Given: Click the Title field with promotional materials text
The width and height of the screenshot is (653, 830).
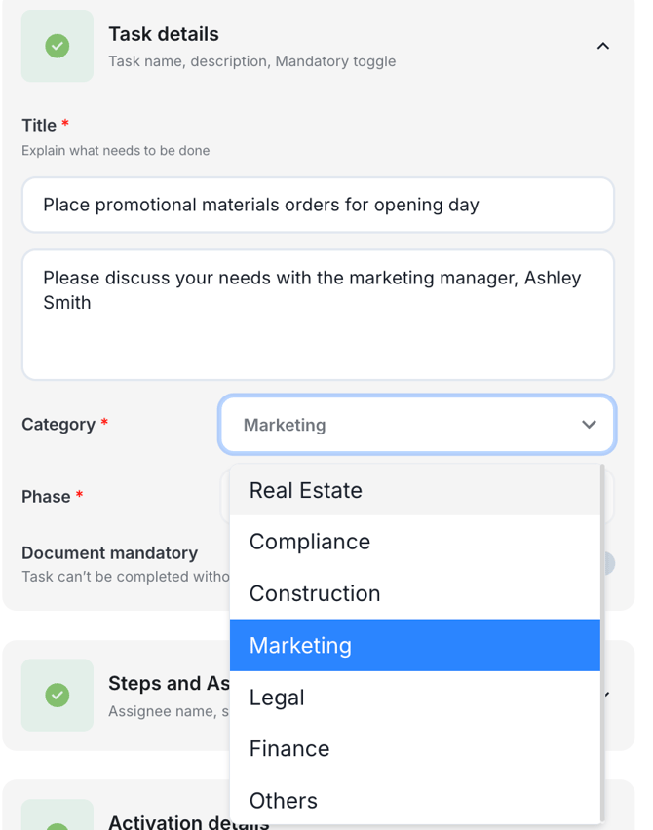Looking at the screenshot, I should click(x=318, y=205).
